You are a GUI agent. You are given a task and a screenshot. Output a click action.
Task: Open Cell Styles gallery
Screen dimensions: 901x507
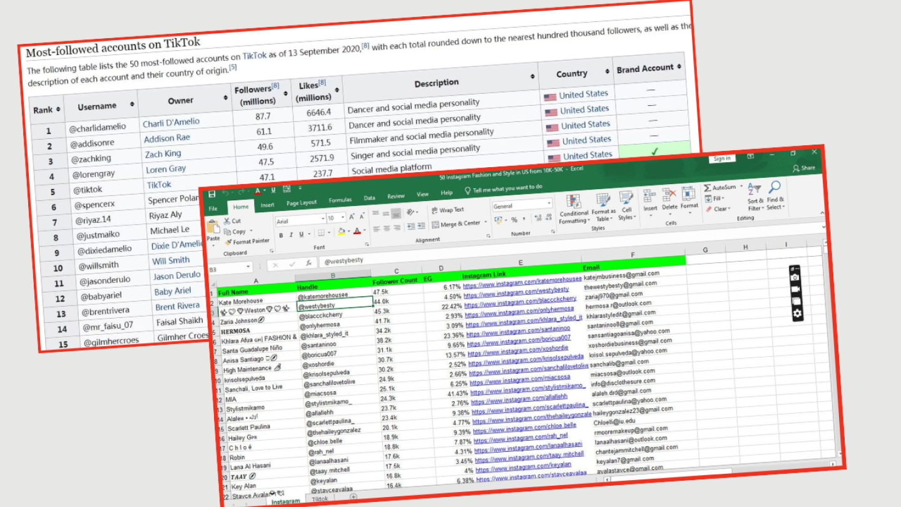click(626, 205)
